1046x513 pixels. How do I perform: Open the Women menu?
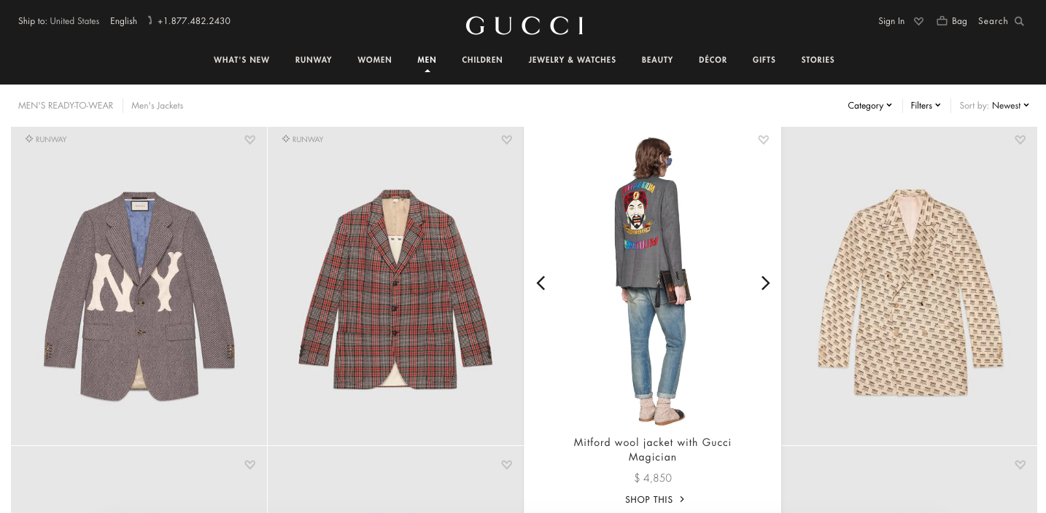coord(374,60)
